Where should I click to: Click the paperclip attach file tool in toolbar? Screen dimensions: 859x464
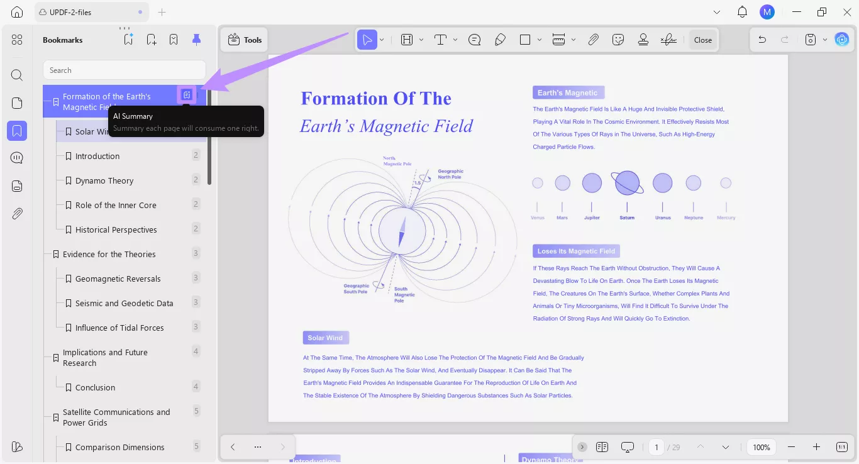(x=593, y=40)
